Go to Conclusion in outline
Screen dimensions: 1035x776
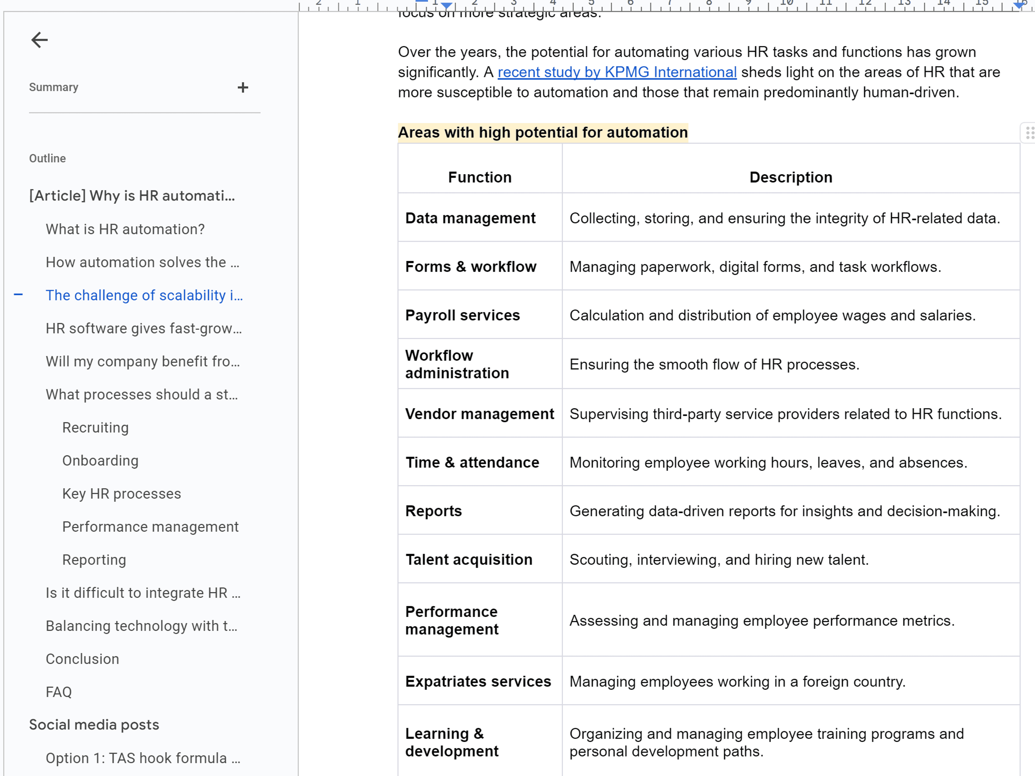(x=82, y=659)
